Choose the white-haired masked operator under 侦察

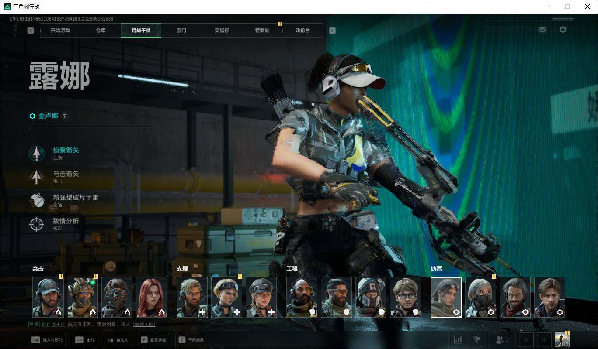click(481, 298)
